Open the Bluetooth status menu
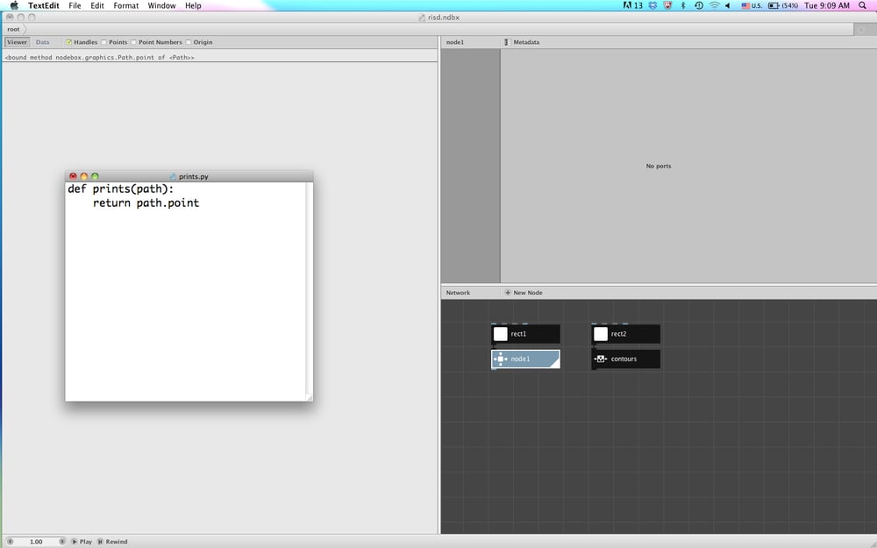The height and width of the screenshot is (548, 877). coord(683,5)
